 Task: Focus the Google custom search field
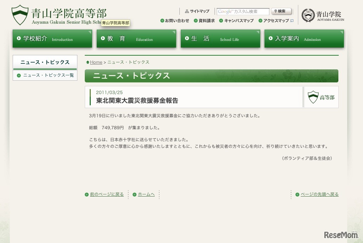(x=243, y=12)
